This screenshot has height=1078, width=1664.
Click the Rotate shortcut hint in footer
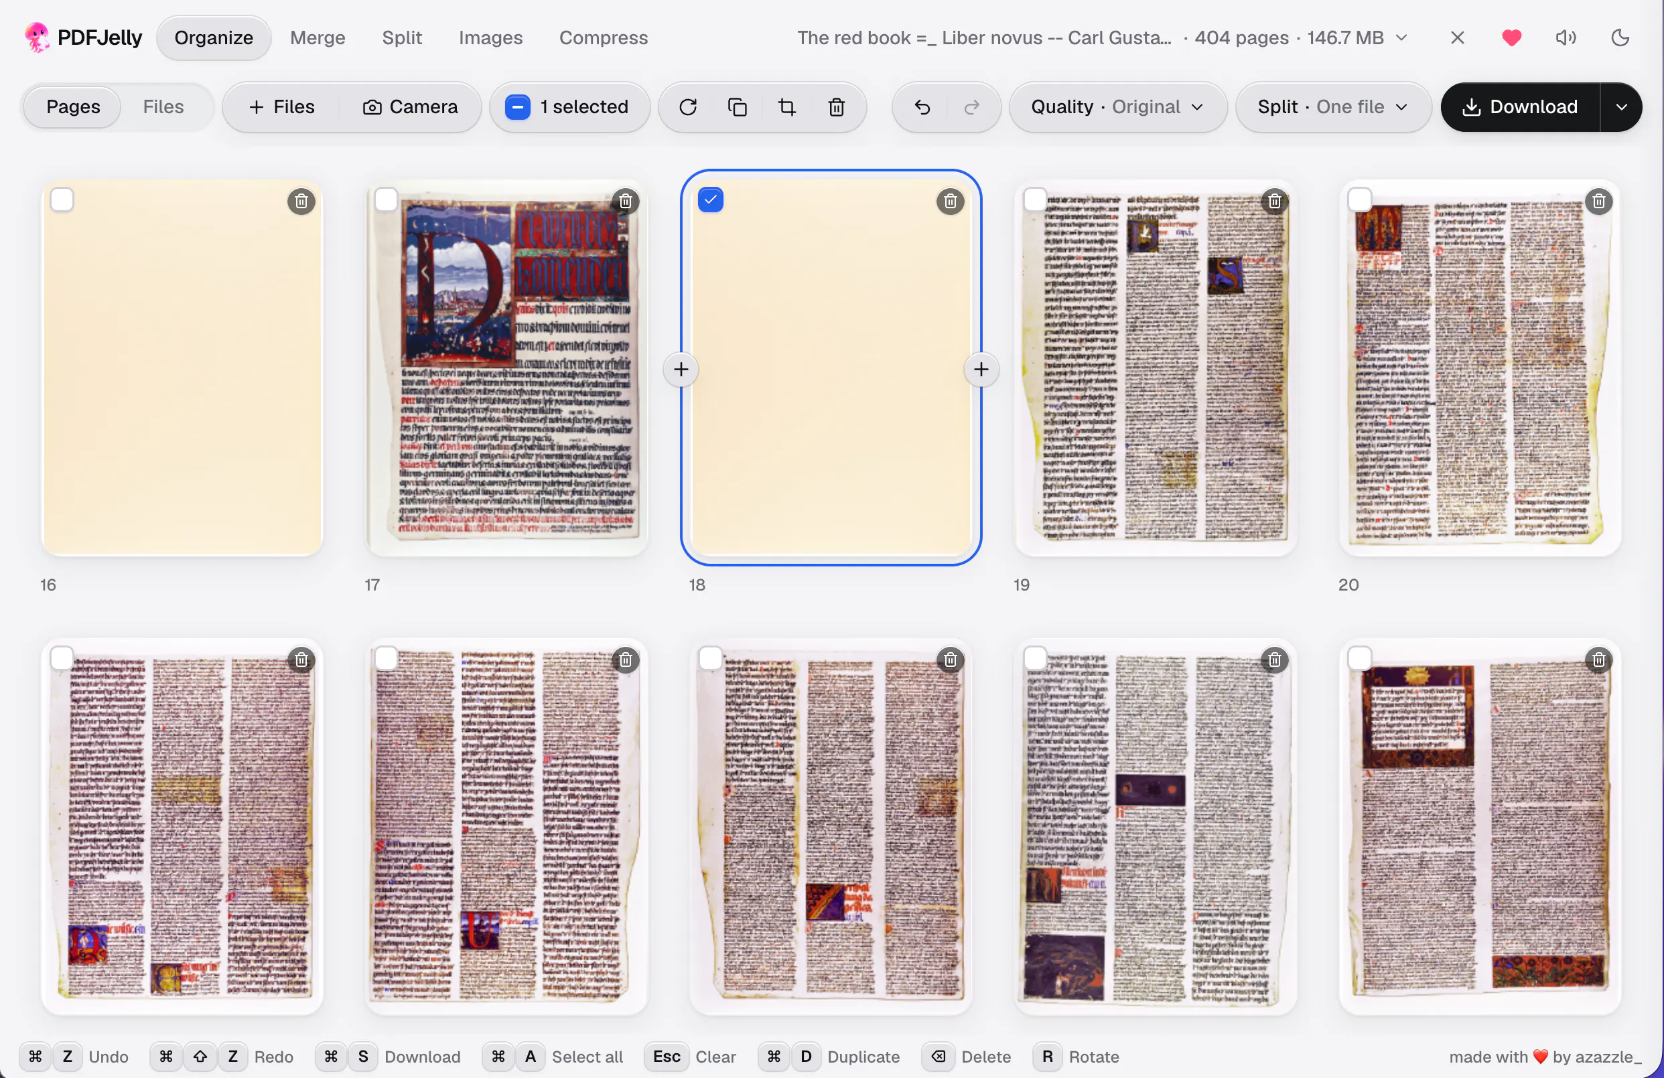[1077, 1057]
